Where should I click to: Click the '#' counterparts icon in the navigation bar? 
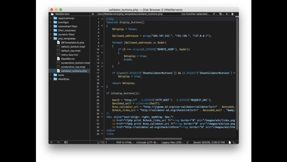coord(227,14)
